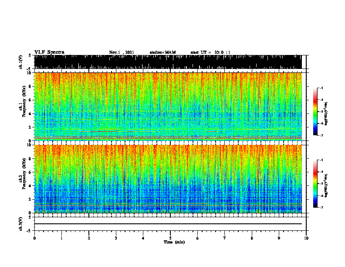Click the -5 tick on ch.1(V) axis
This screenshot has height=267, width=345.
[x=29, y=69]
